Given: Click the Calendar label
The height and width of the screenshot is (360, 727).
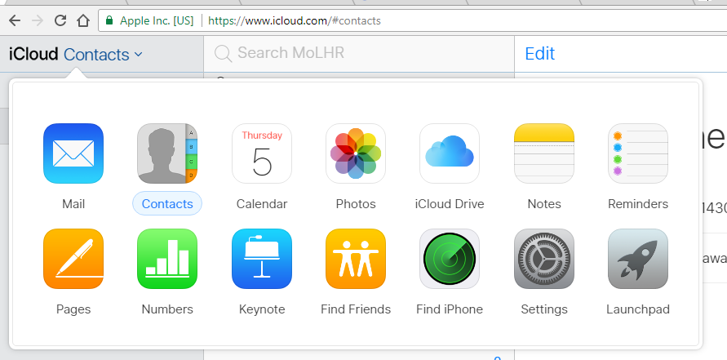Looking at the screenshot, I should click(262, 203).
